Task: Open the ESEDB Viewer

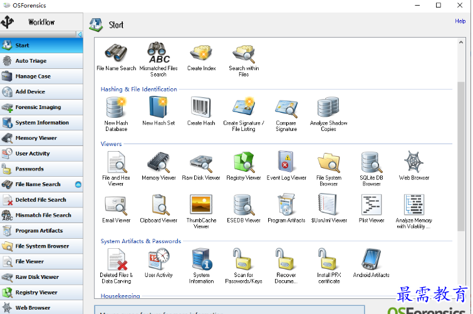Action: click(244, 205)
